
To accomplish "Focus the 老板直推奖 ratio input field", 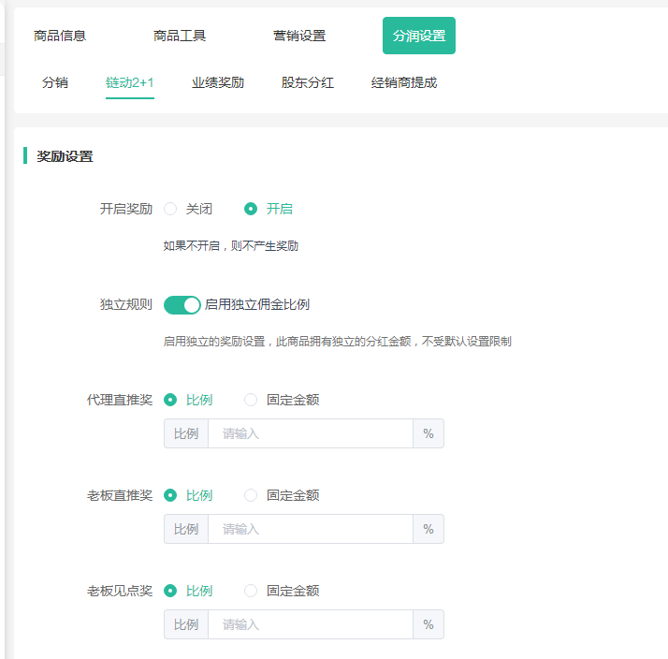I will [311, 529].
